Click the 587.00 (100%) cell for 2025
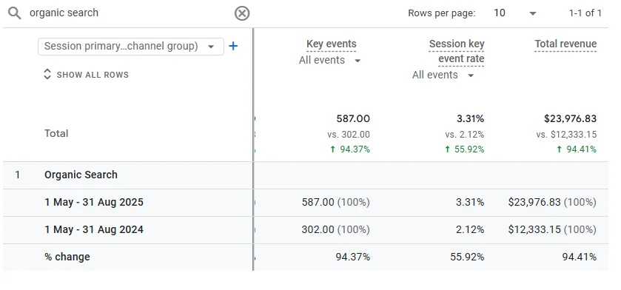621x290 pixels. tap(336, 202)
